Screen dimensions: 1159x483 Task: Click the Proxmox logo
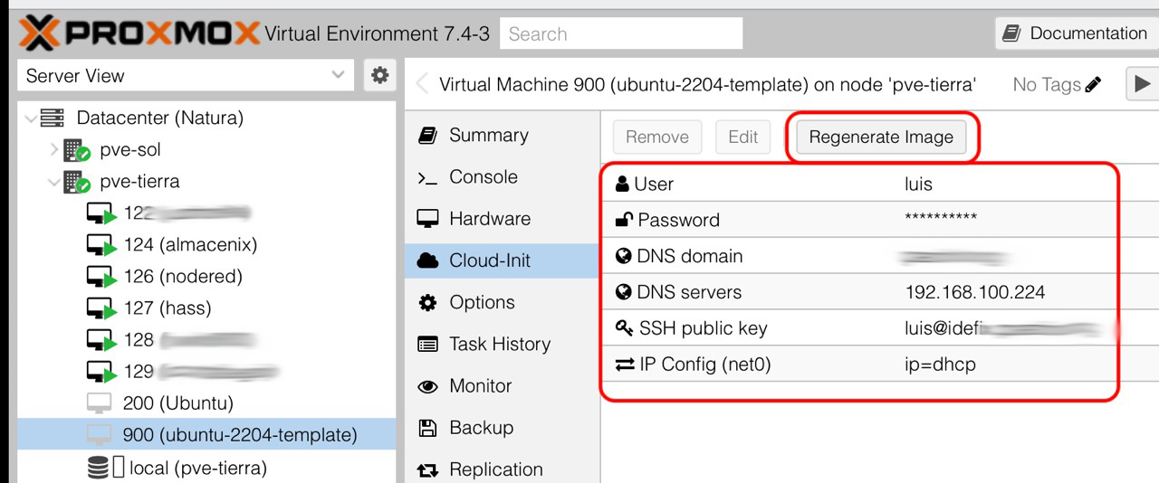[x=138, y=34]
